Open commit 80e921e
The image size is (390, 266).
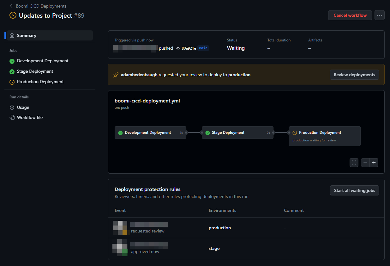pyautogui.click(x=189, y=48)
